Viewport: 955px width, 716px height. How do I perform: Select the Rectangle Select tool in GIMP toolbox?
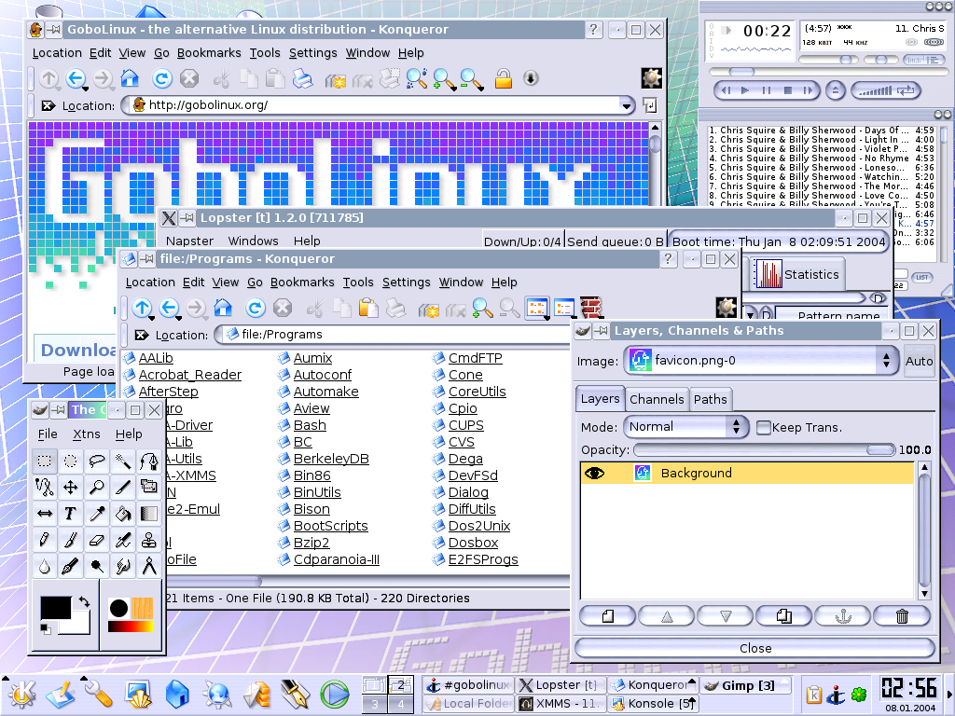45,461
